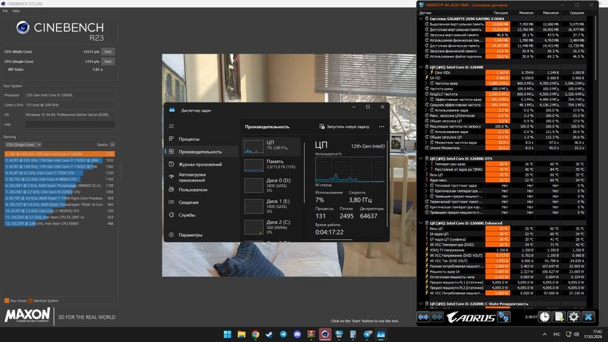Open Task Manager hamburger menu icon
This screenshot has width=608, height=342.
click(171, 126)
